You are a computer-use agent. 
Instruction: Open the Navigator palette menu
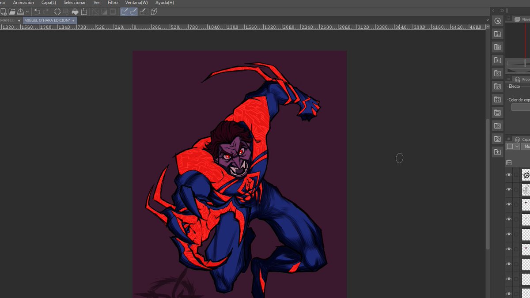coord(509,19)
